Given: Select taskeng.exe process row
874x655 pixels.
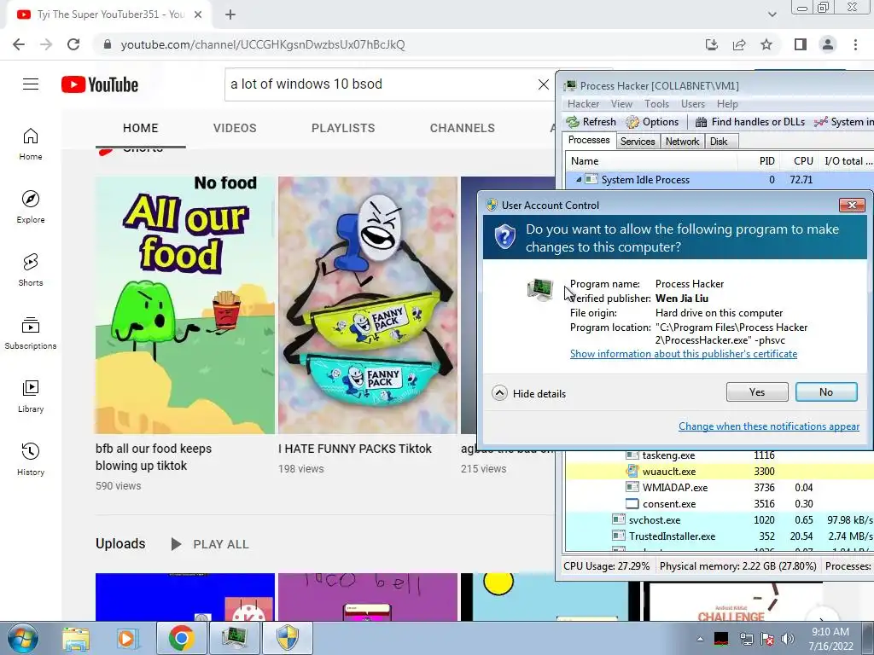Looking at the screenshot, I should [719, 455].
